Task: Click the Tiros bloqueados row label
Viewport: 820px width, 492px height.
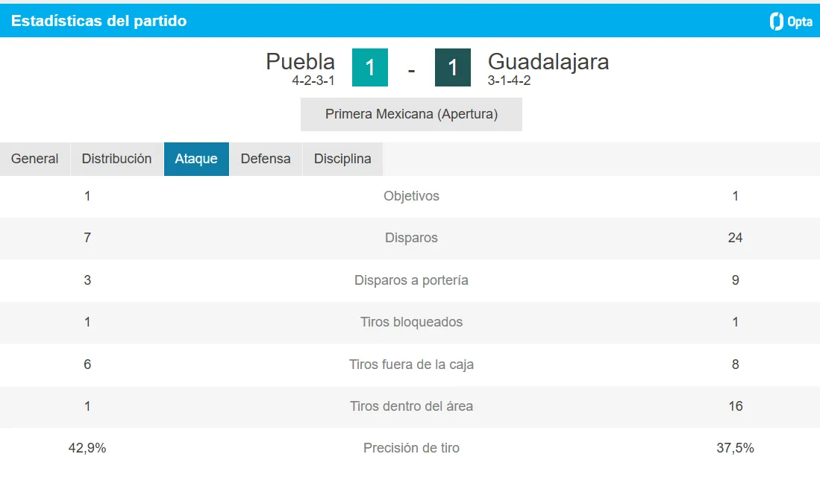Action: pos(411,322)
